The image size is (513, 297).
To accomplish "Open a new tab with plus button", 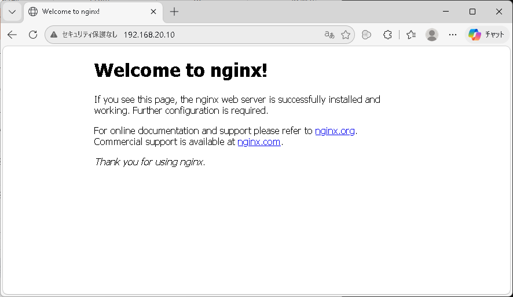I will (174, 12).
